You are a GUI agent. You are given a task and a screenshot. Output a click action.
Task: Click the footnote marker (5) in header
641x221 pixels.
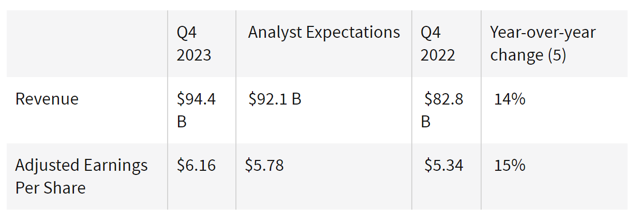pos(557,55)
